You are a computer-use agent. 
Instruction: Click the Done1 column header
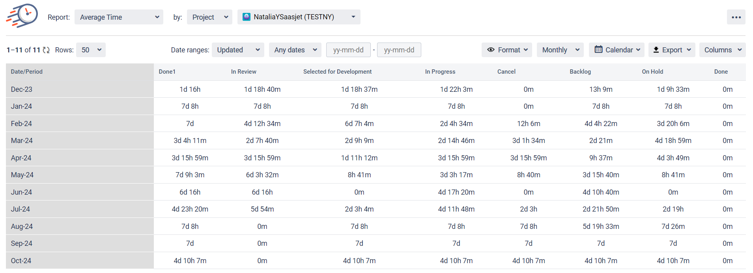click(167, 72)
